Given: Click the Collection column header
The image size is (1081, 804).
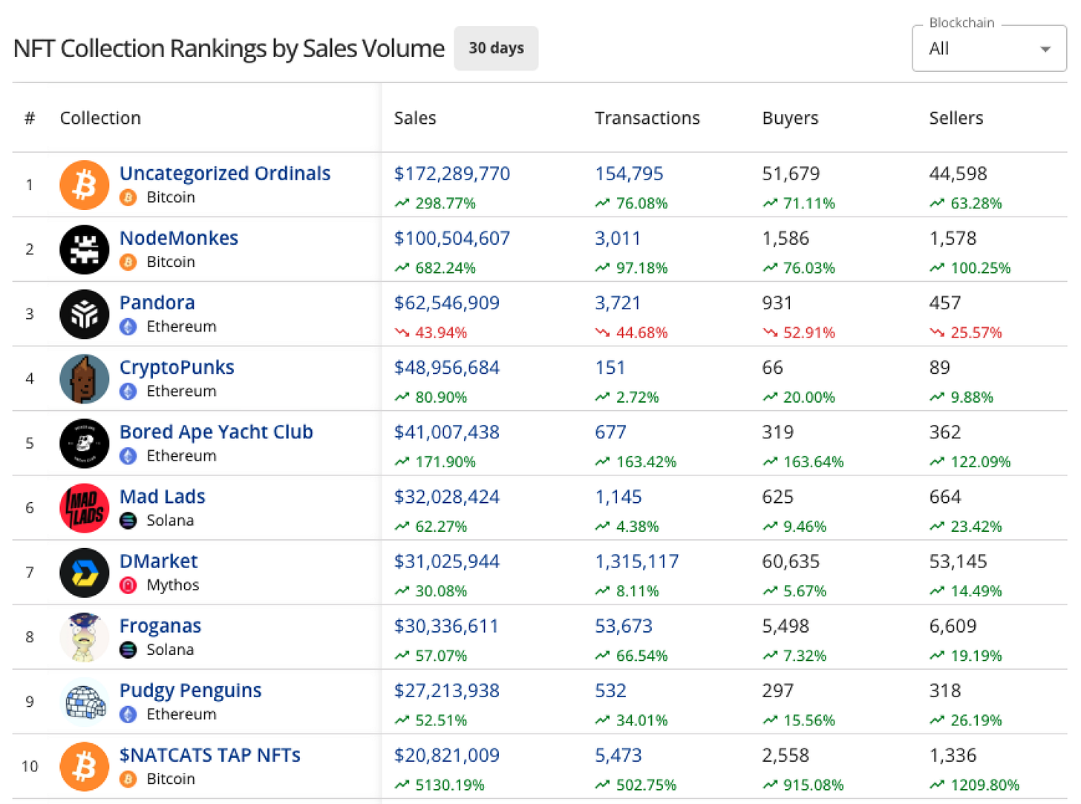Looking at the screenshot, I should (100, 118).
